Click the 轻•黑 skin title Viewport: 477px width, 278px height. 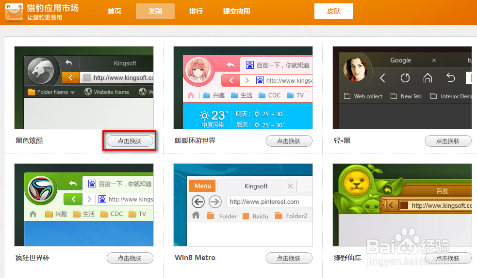(x=342, y=140)
